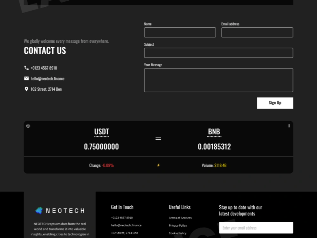Viewport: 317px width, 238px height.
Task: Select the USDT currency label
Action: (x=101, y=132)
